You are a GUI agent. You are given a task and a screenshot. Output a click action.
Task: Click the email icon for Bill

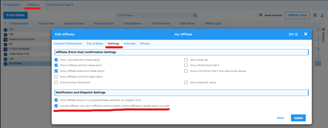tap(5, 44)
